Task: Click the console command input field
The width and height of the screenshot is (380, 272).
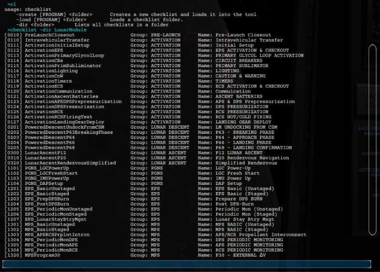Action: coord(187,264)
